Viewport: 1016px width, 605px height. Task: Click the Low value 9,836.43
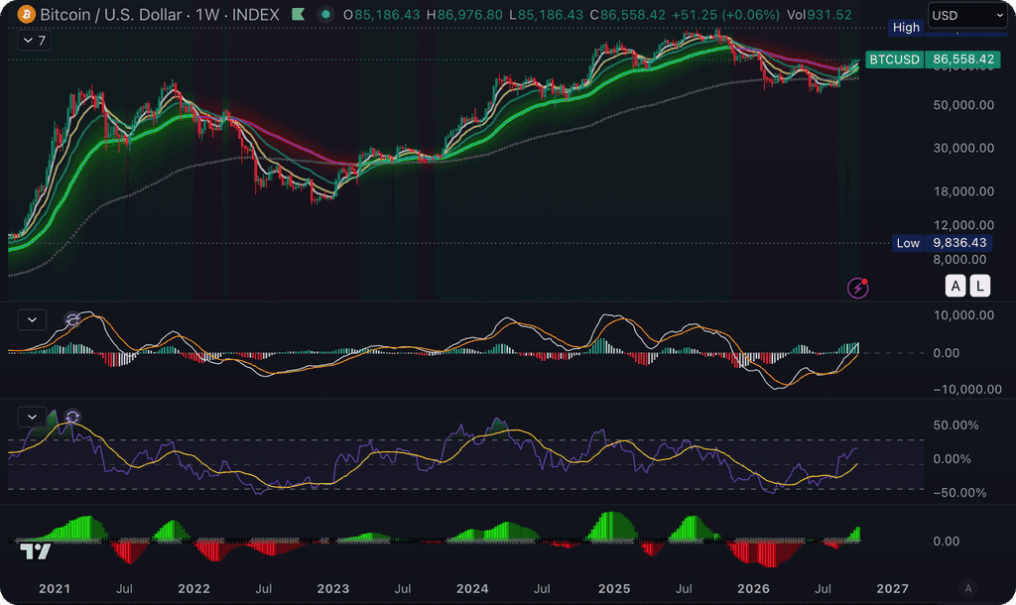(x=959, y=243)
